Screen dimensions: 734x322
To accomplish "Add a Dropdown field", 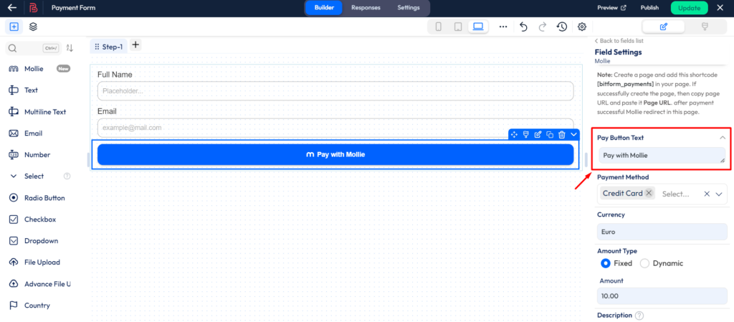I will (x=40, y=241).
